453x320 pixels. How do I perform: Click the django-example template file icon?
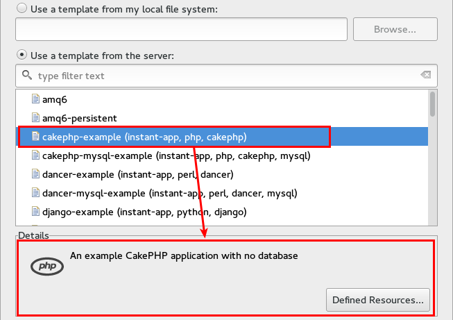pyautogui.click(x=35, y=212)
